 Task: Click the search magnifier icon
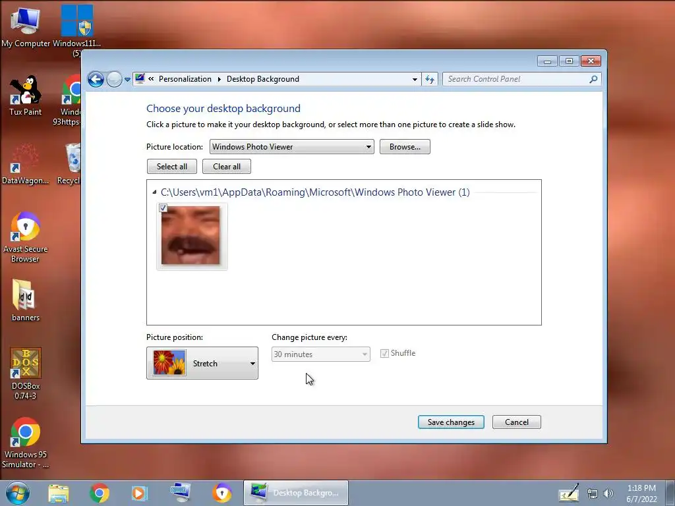(x=594, y=79)
